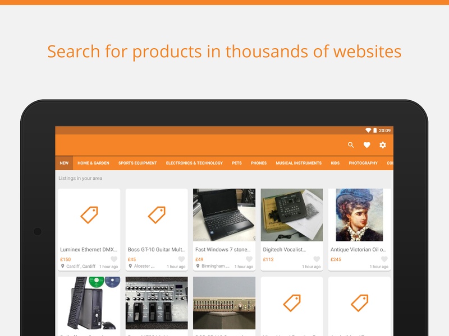Open the tag placeholder below Antique Victorian Oil
Screen dimensions: 449x336
pyautogui.click(x=359, y=303)
